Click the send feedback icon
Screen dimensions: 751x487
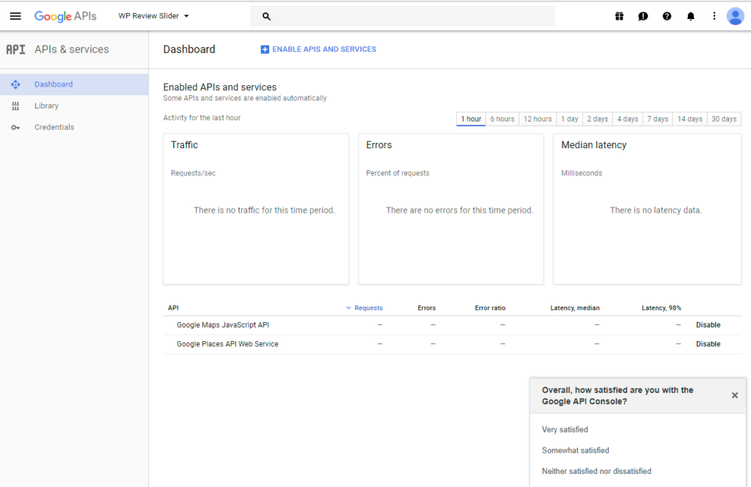click(x=642, y=16)
